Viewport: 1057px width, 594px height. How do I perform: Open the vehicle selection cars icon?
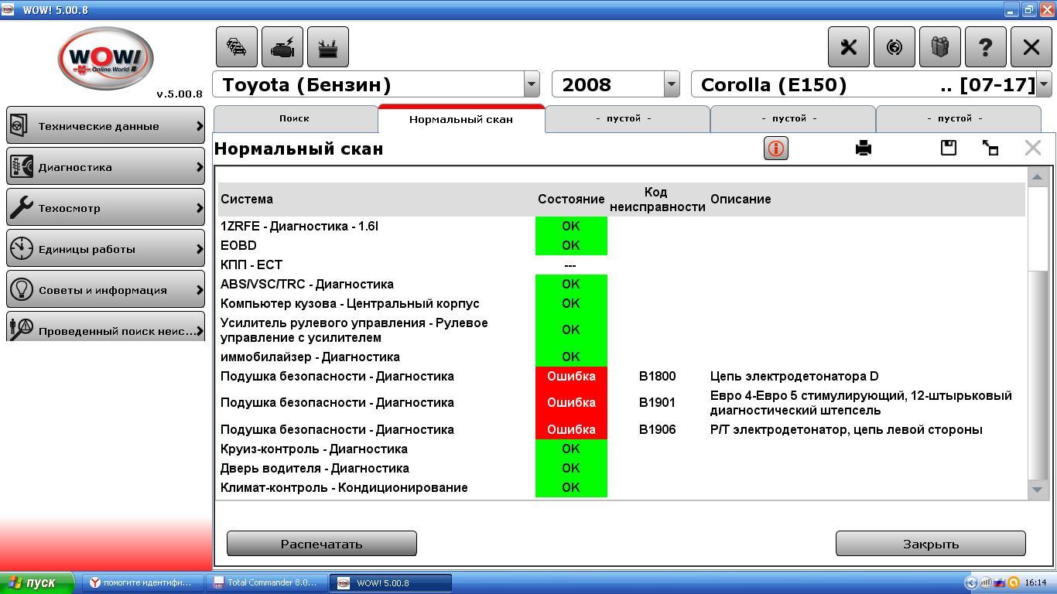click(236, 47)
